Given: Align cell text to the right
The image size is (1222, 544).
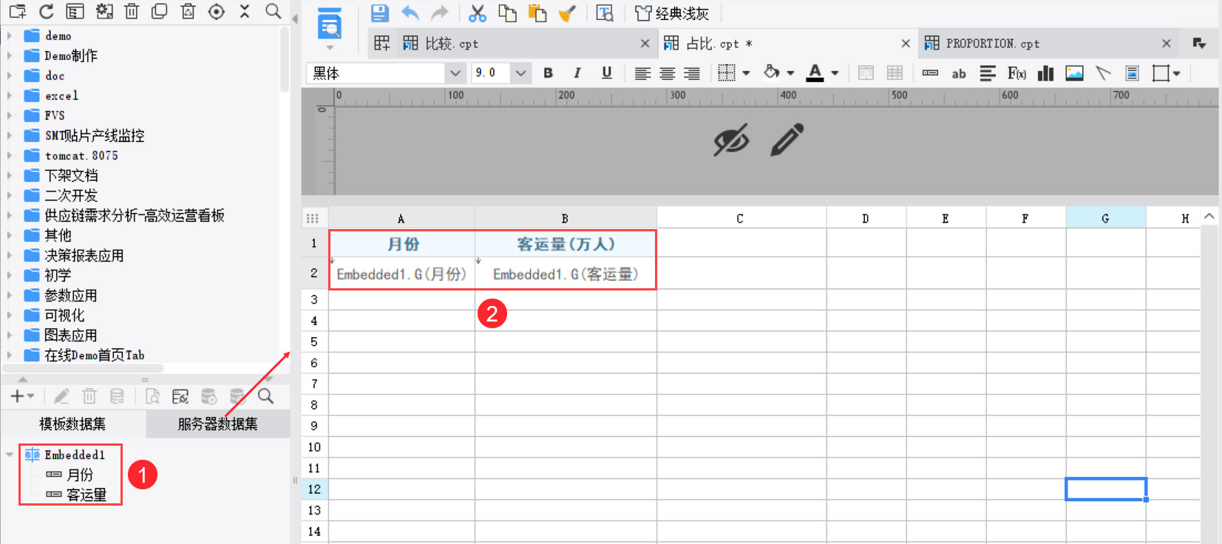Looking at the screenshot, I should click(691, 73).
